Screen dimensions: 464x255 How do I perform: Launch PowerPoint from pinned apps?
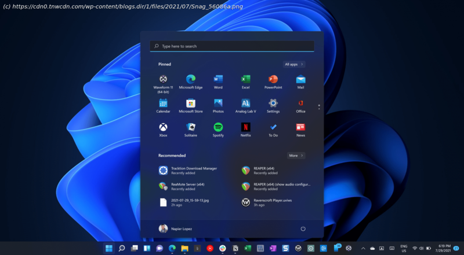(273, 80)
